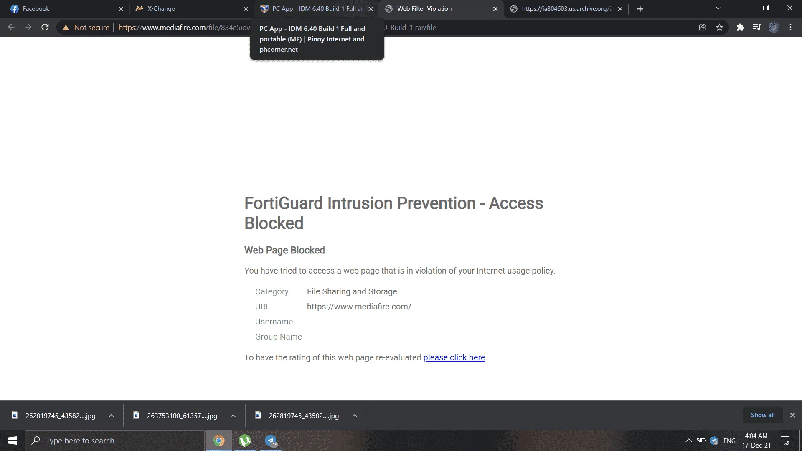The image size is (802, 451).
Task: Click the taskbar search box
Action: point(115,441)
